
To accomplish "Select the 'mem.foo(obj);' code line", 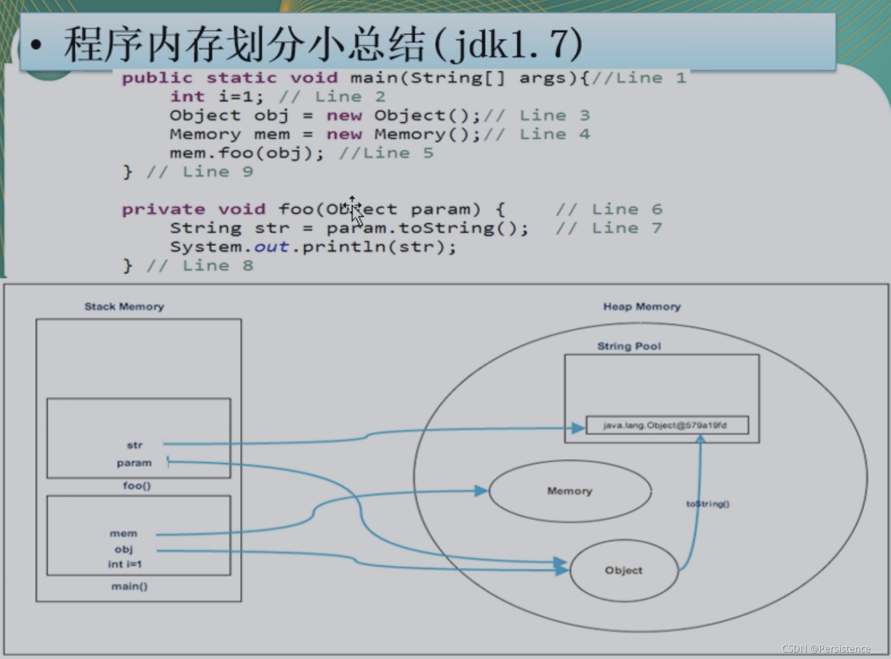I will tap(247, 153).
